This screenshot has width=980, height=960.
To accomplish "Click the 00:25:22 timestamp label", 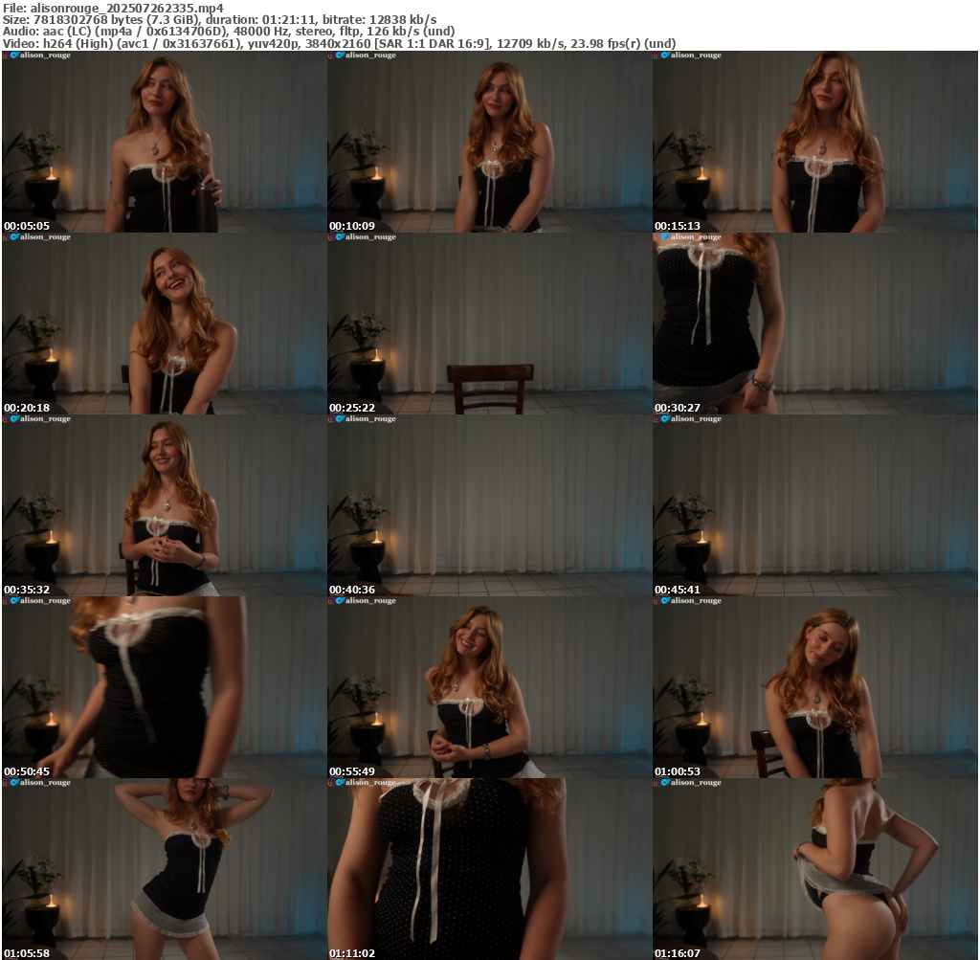I will [x=352, y=408].
